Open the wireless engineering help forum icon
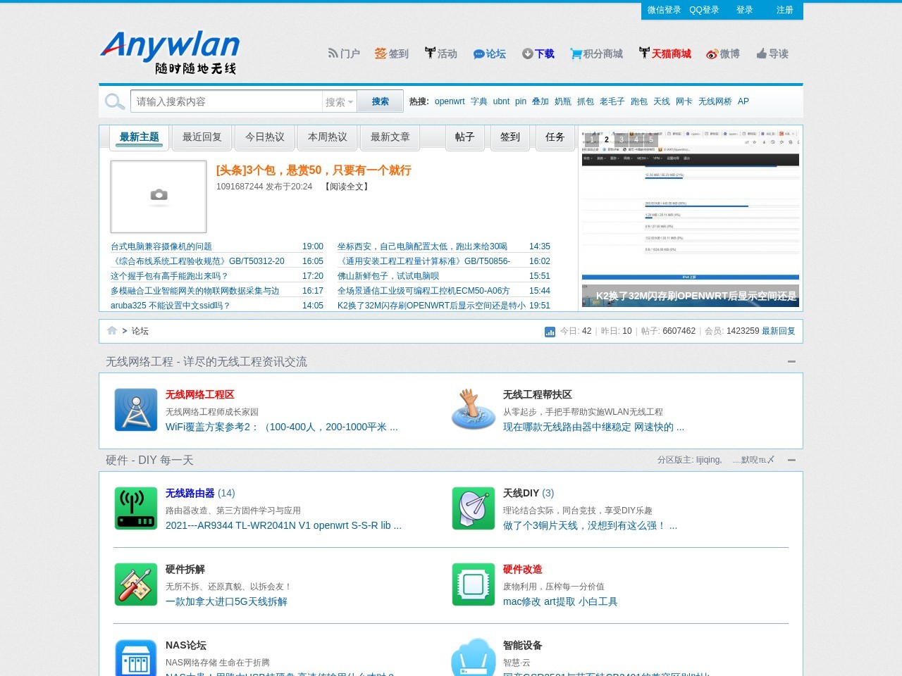This screenshot has width=902, height=676. coord(474,410)
